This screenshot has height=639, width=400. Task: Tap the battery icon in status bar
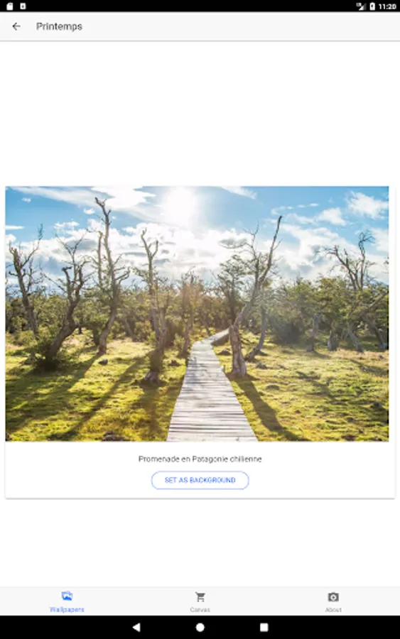click(372, 6)
